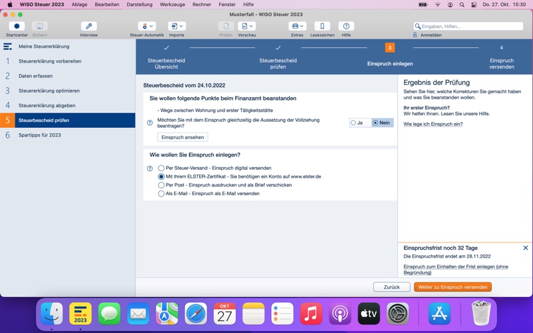Viewport: 533px width, 333px height.
Task: Click the Wi-Fi status icon
Action: click(x=438, y=5)
